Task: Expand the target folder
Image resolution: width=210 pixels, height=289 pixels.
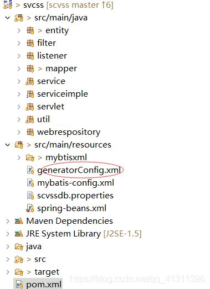Action: click(x=8, y=272)
